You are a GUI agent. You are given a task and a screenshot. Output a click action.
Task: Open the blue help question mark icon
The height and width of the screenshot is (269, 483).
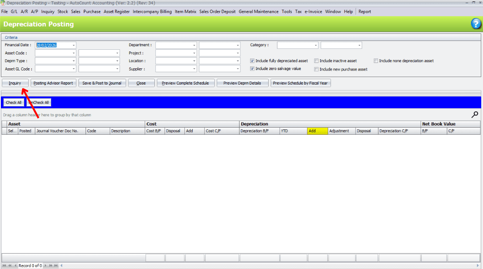[x=476, y=24]
